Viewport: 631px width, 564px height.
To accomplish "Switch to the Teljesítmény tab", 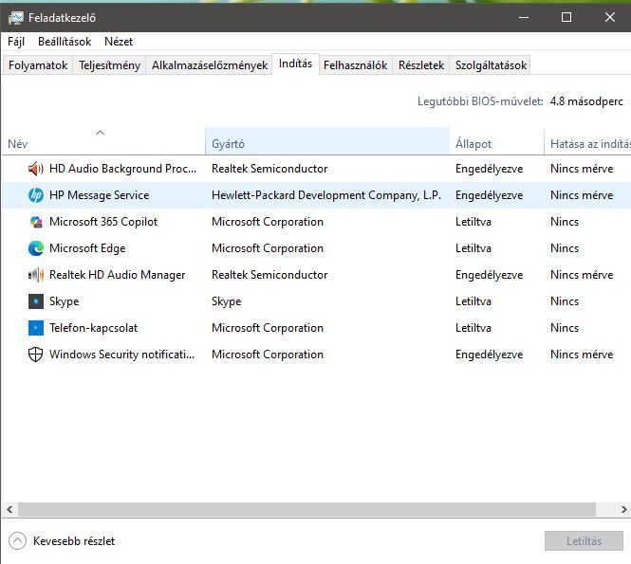I will pos(110,65).
